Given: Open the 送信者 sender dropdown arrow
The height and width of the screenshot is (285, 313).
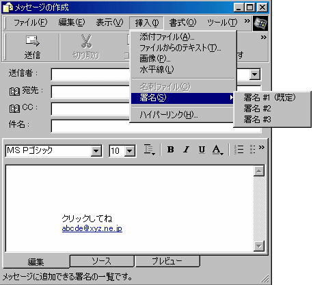Looking at the screenshot, I should click(x=254, y=74).
